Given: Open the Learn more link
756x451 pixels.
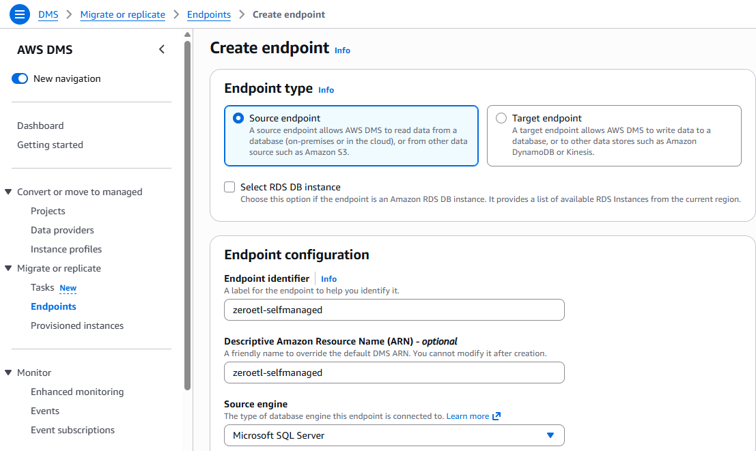Looking at the screenshot, I should (x=467, y=416).
